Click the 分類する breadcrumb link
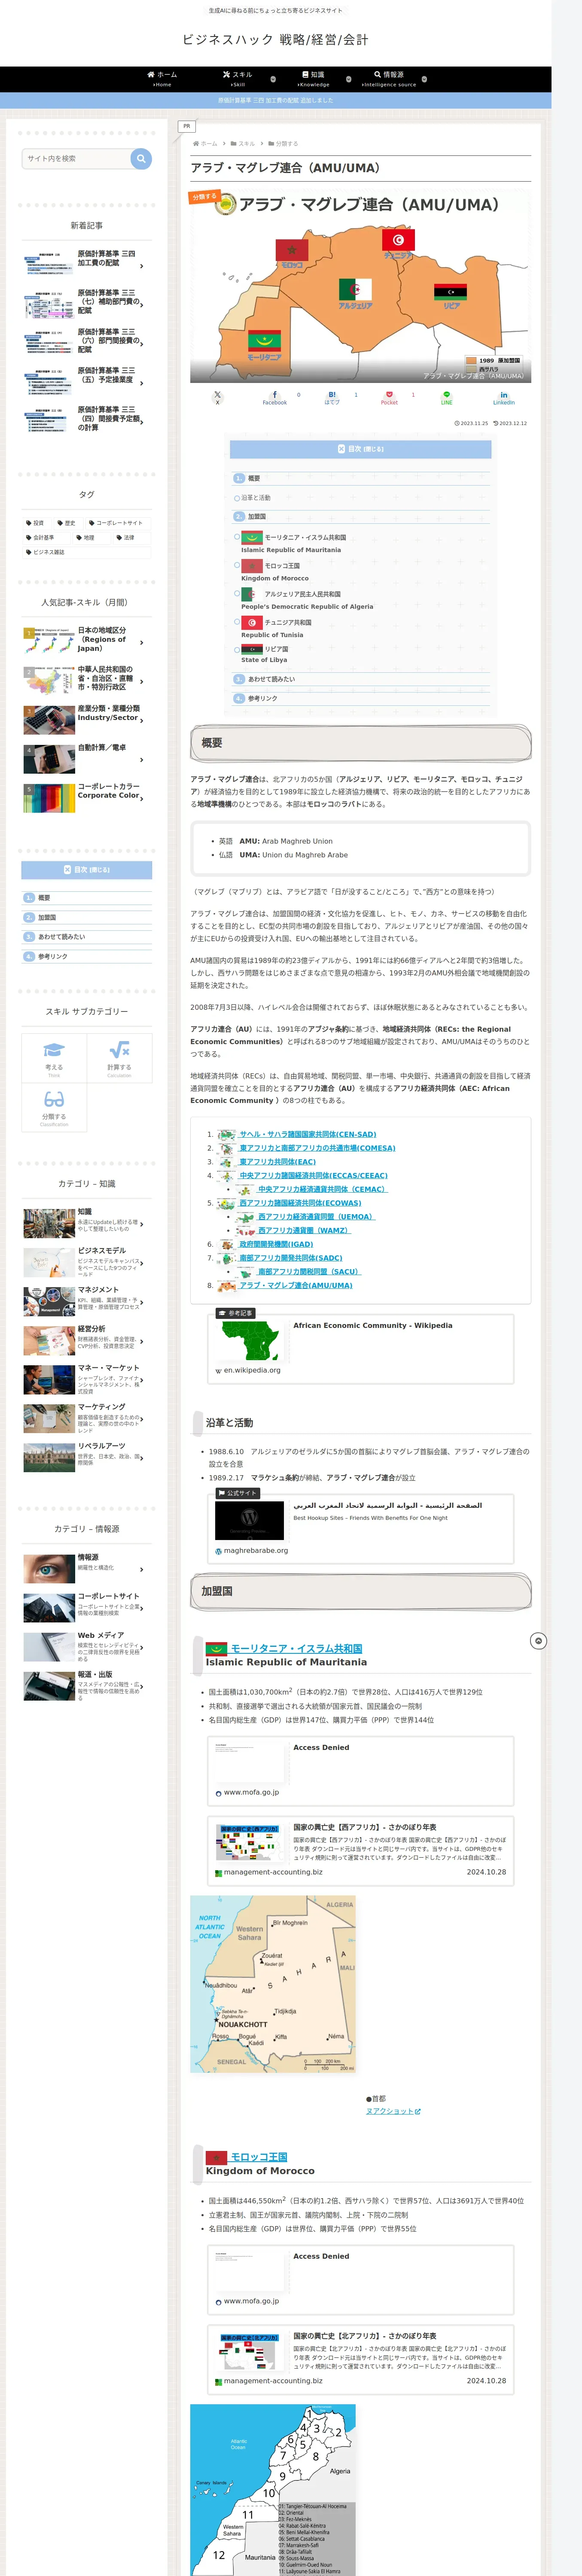 pos(287,144)
